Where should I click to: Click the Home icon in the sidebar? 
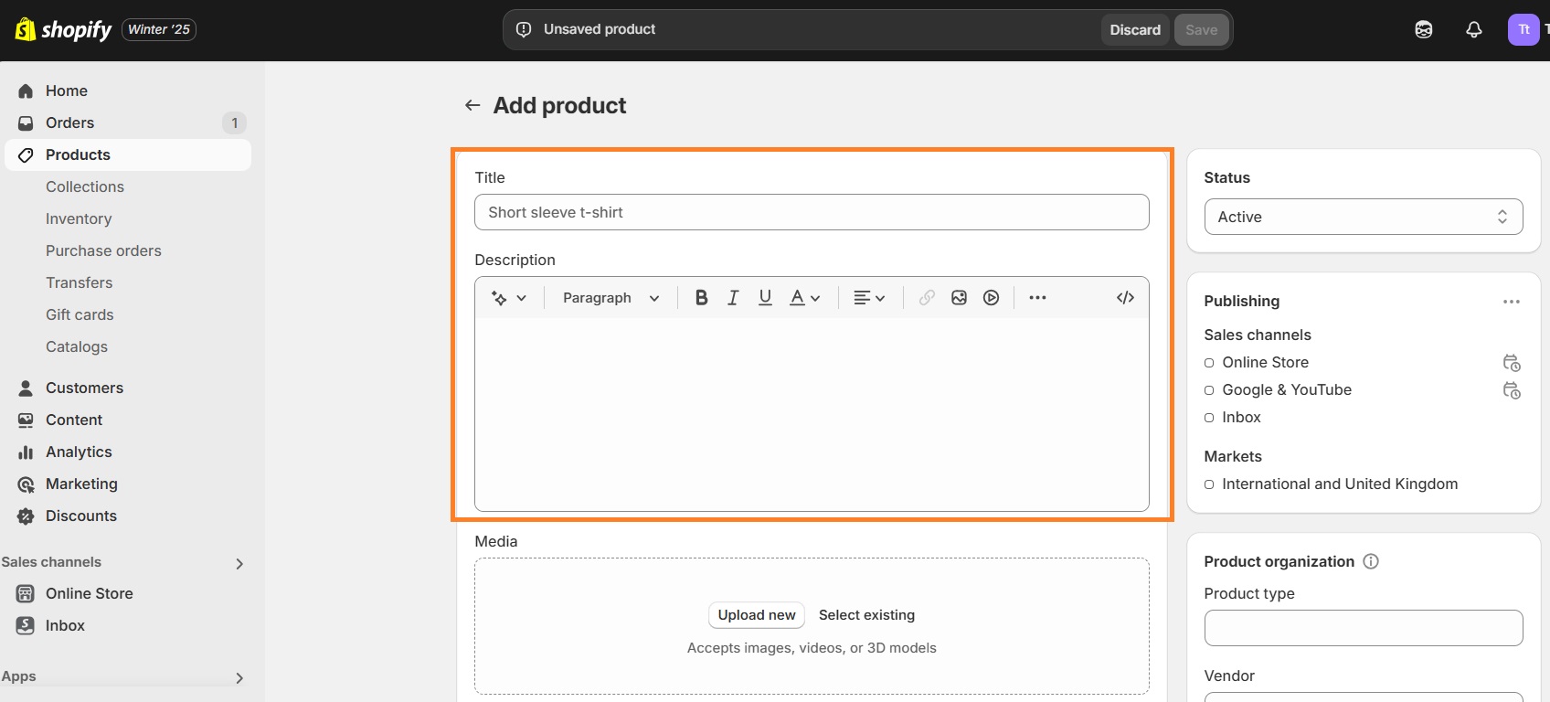(x=26, y=90)
